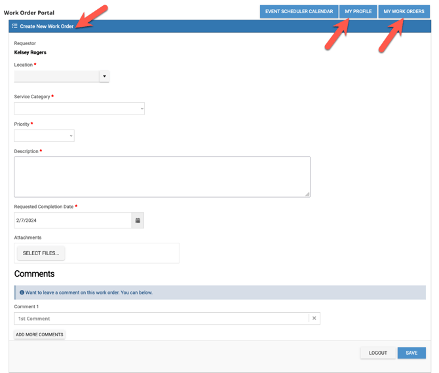Save the new work order
The height and width of the screenshot is (373, 439).
pos(411,353)
